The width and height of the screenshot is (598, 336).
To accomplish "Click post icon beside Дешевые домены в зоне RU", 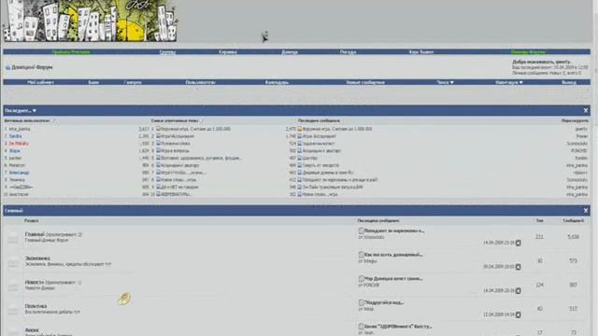I will pos(300,172).
